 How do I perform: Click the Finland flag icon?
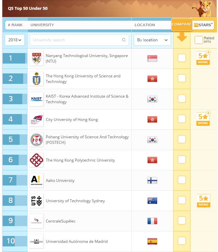click(x=152, y=180)
